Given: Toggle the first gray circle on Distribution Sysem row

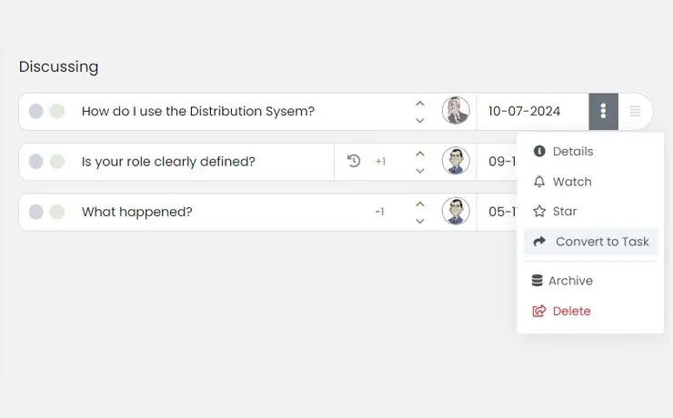Looking at the screenshot, I should coord(36,112).
